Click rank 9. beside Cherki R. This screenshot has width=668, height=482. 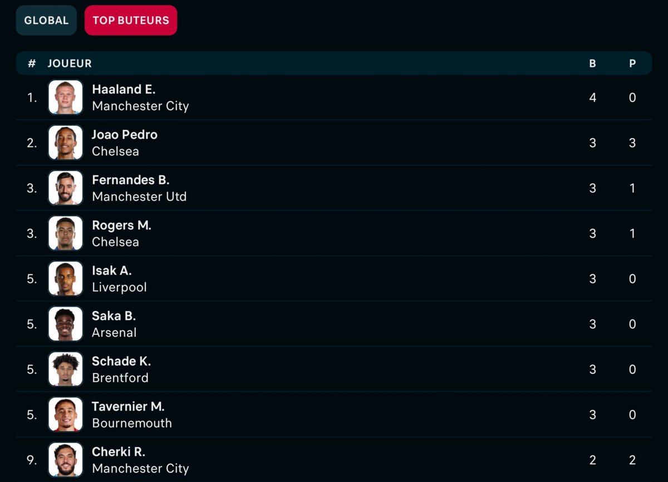click(x=32, y=460)
